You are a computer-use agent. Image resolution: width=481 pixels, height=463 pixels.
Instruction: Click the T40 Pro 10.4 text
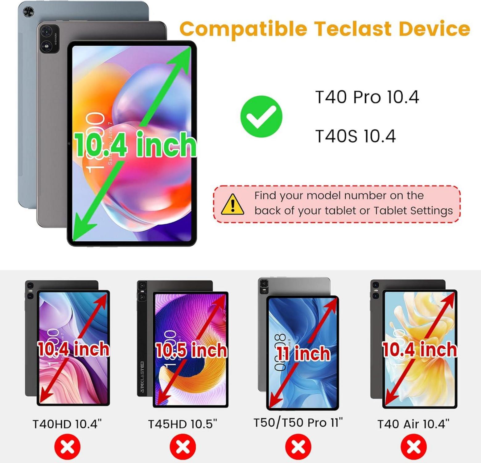(367, 97)
